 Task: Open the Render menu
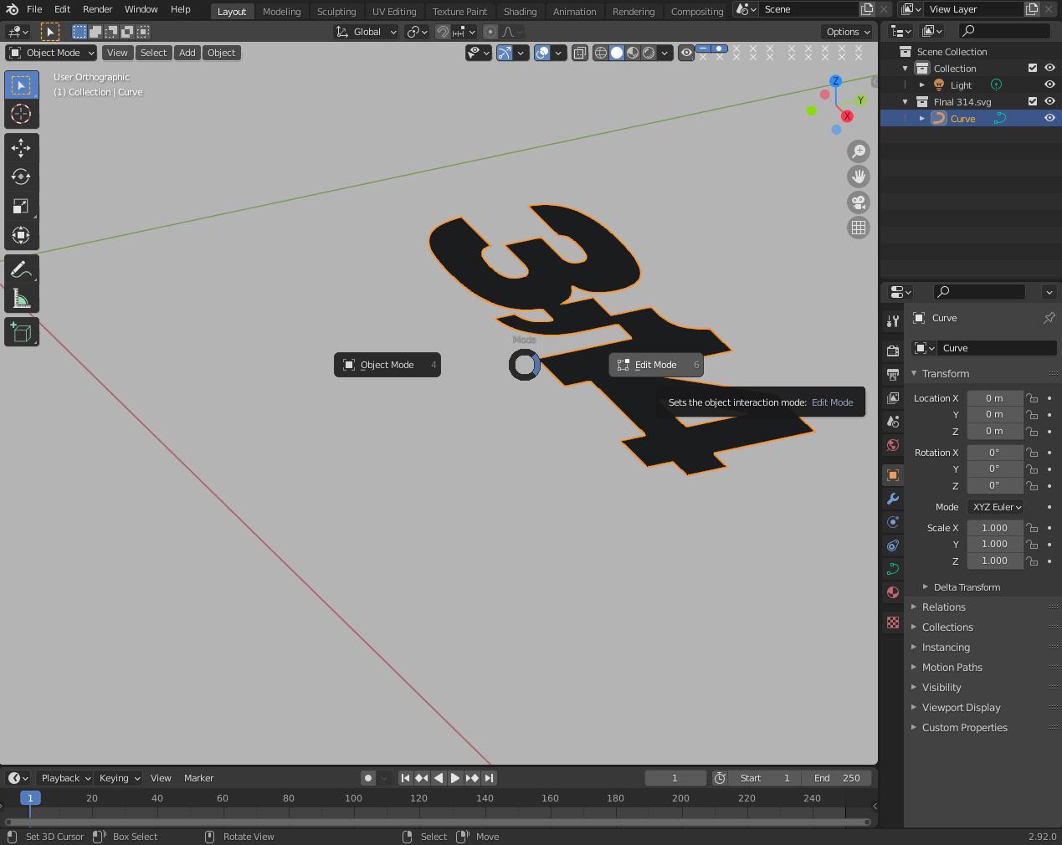point(97,9)
